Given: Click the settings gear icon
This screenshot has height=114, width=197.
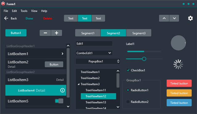Looking at the screenshot, I should [x=190, y=18].
